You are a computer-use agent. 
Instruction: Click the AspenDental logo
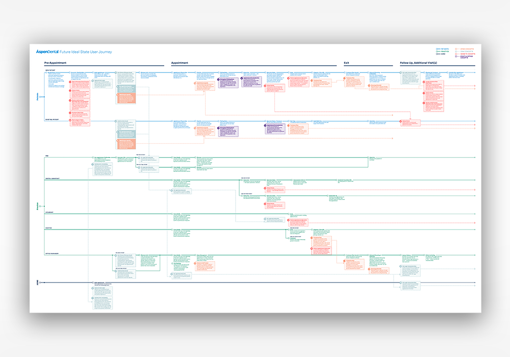coord(47,52)
